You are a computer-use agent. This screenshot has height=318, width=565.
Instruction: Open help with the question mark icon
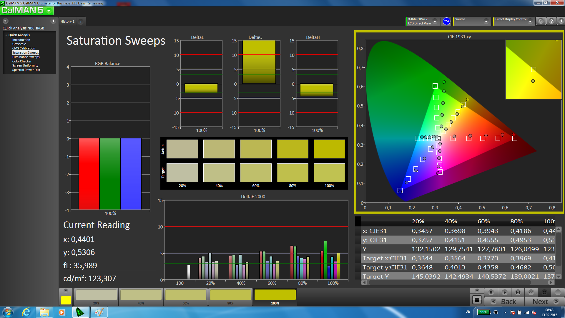[x=551, y=21]
